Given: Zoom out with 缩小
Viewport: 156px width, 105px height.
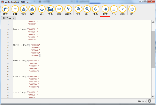Looking at the screenshot, I should click(x=87, y=10).
